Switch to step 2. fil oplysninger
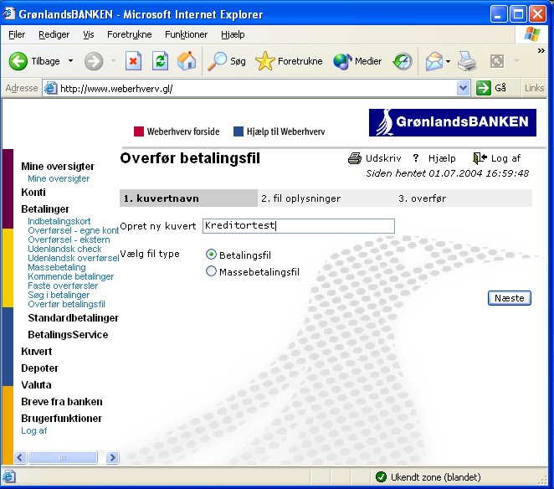Viewport: 554px width, 489px height. coord(301,198)
